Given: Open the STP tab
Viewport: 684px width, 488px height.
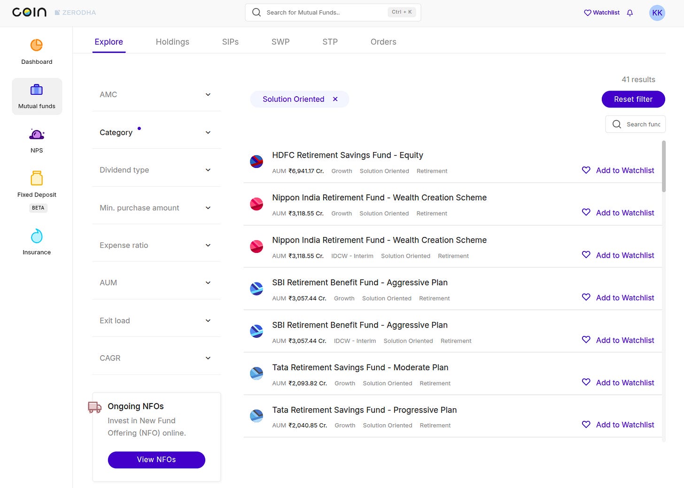Looking at the screenshot, I should (x=330, y=42).
